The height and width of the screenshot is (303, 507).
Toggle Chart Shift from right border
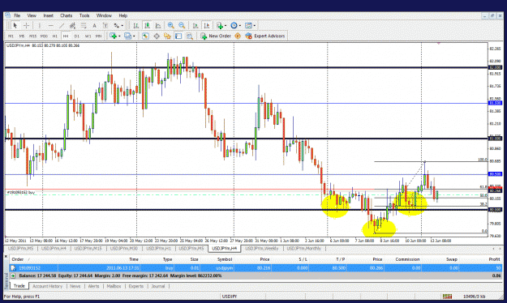[x=207, y=25]
